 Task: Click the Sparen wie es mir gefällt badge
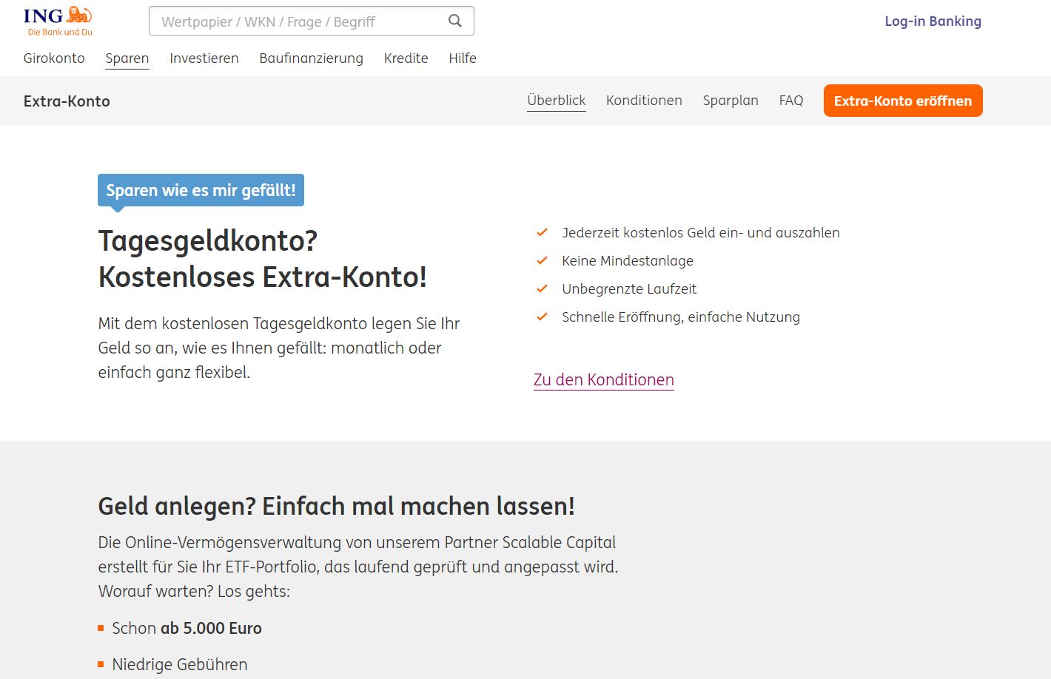tap(201, 191)
